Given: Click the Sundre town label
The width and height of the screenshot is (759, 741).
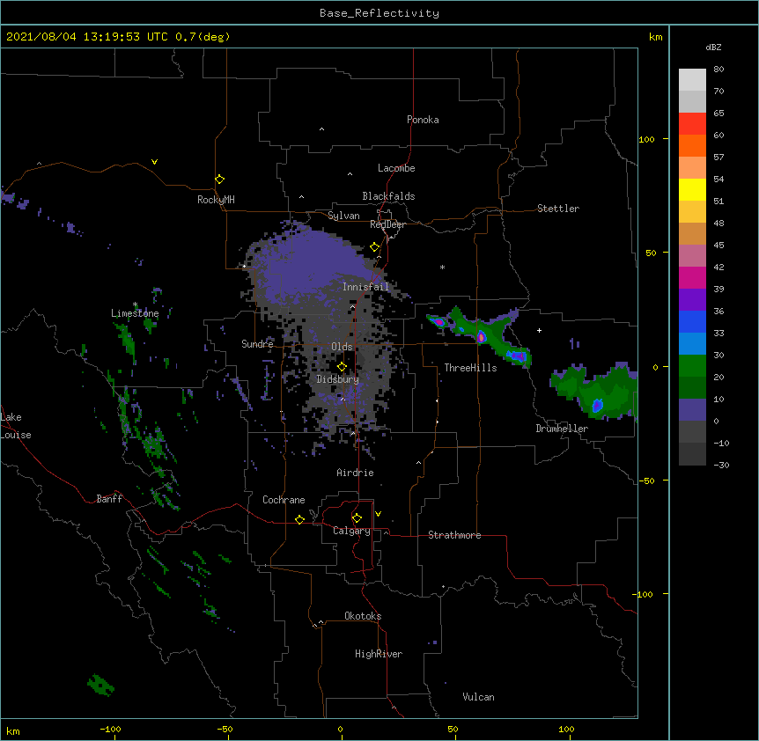Looking at the screenshot, I should (257, 344).
